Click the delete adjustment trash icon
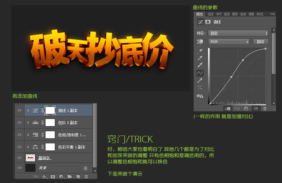 pos(265,108)
